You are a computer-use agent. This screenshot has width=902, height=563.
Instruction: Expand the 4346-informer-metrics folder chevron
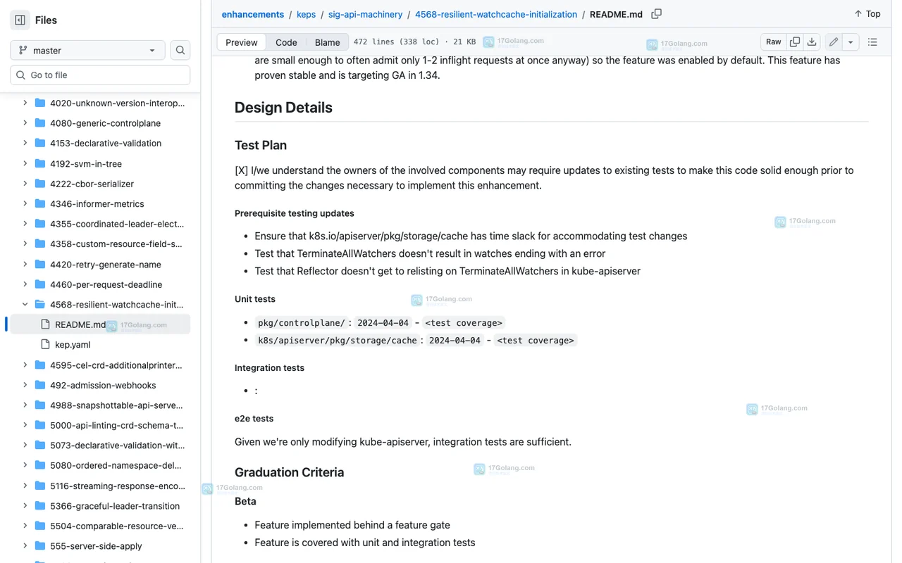point(25,203)
